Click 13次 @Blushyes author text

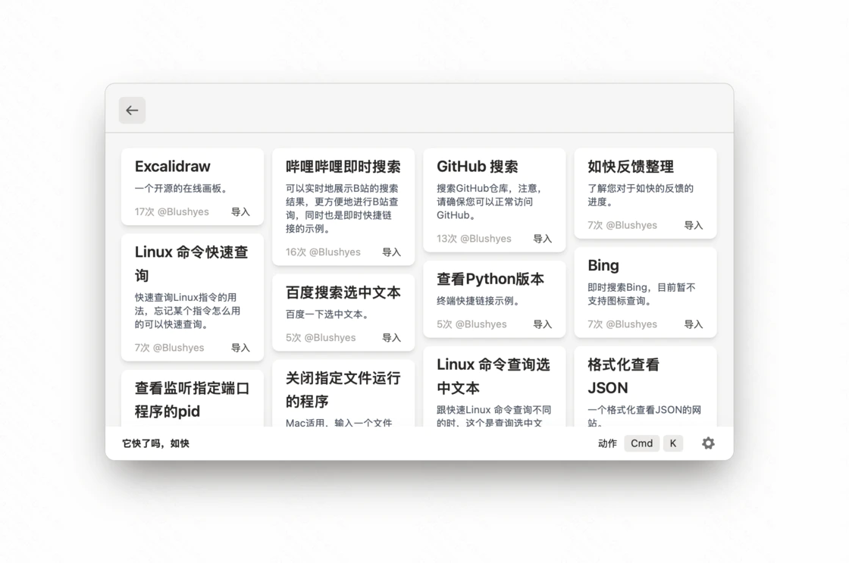474,238
